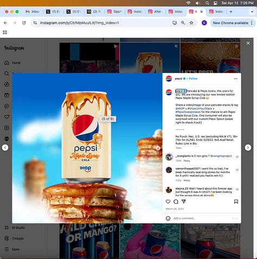Open the More menu in sidebar
This screenshot has width=257, height=259.
coord(12,249)
